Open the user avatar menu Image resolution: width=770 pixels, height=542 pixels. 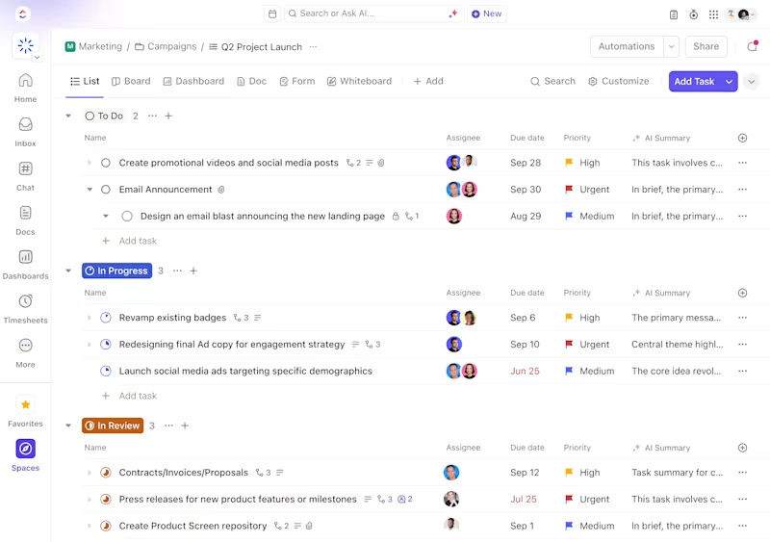[x=742, y=14]
